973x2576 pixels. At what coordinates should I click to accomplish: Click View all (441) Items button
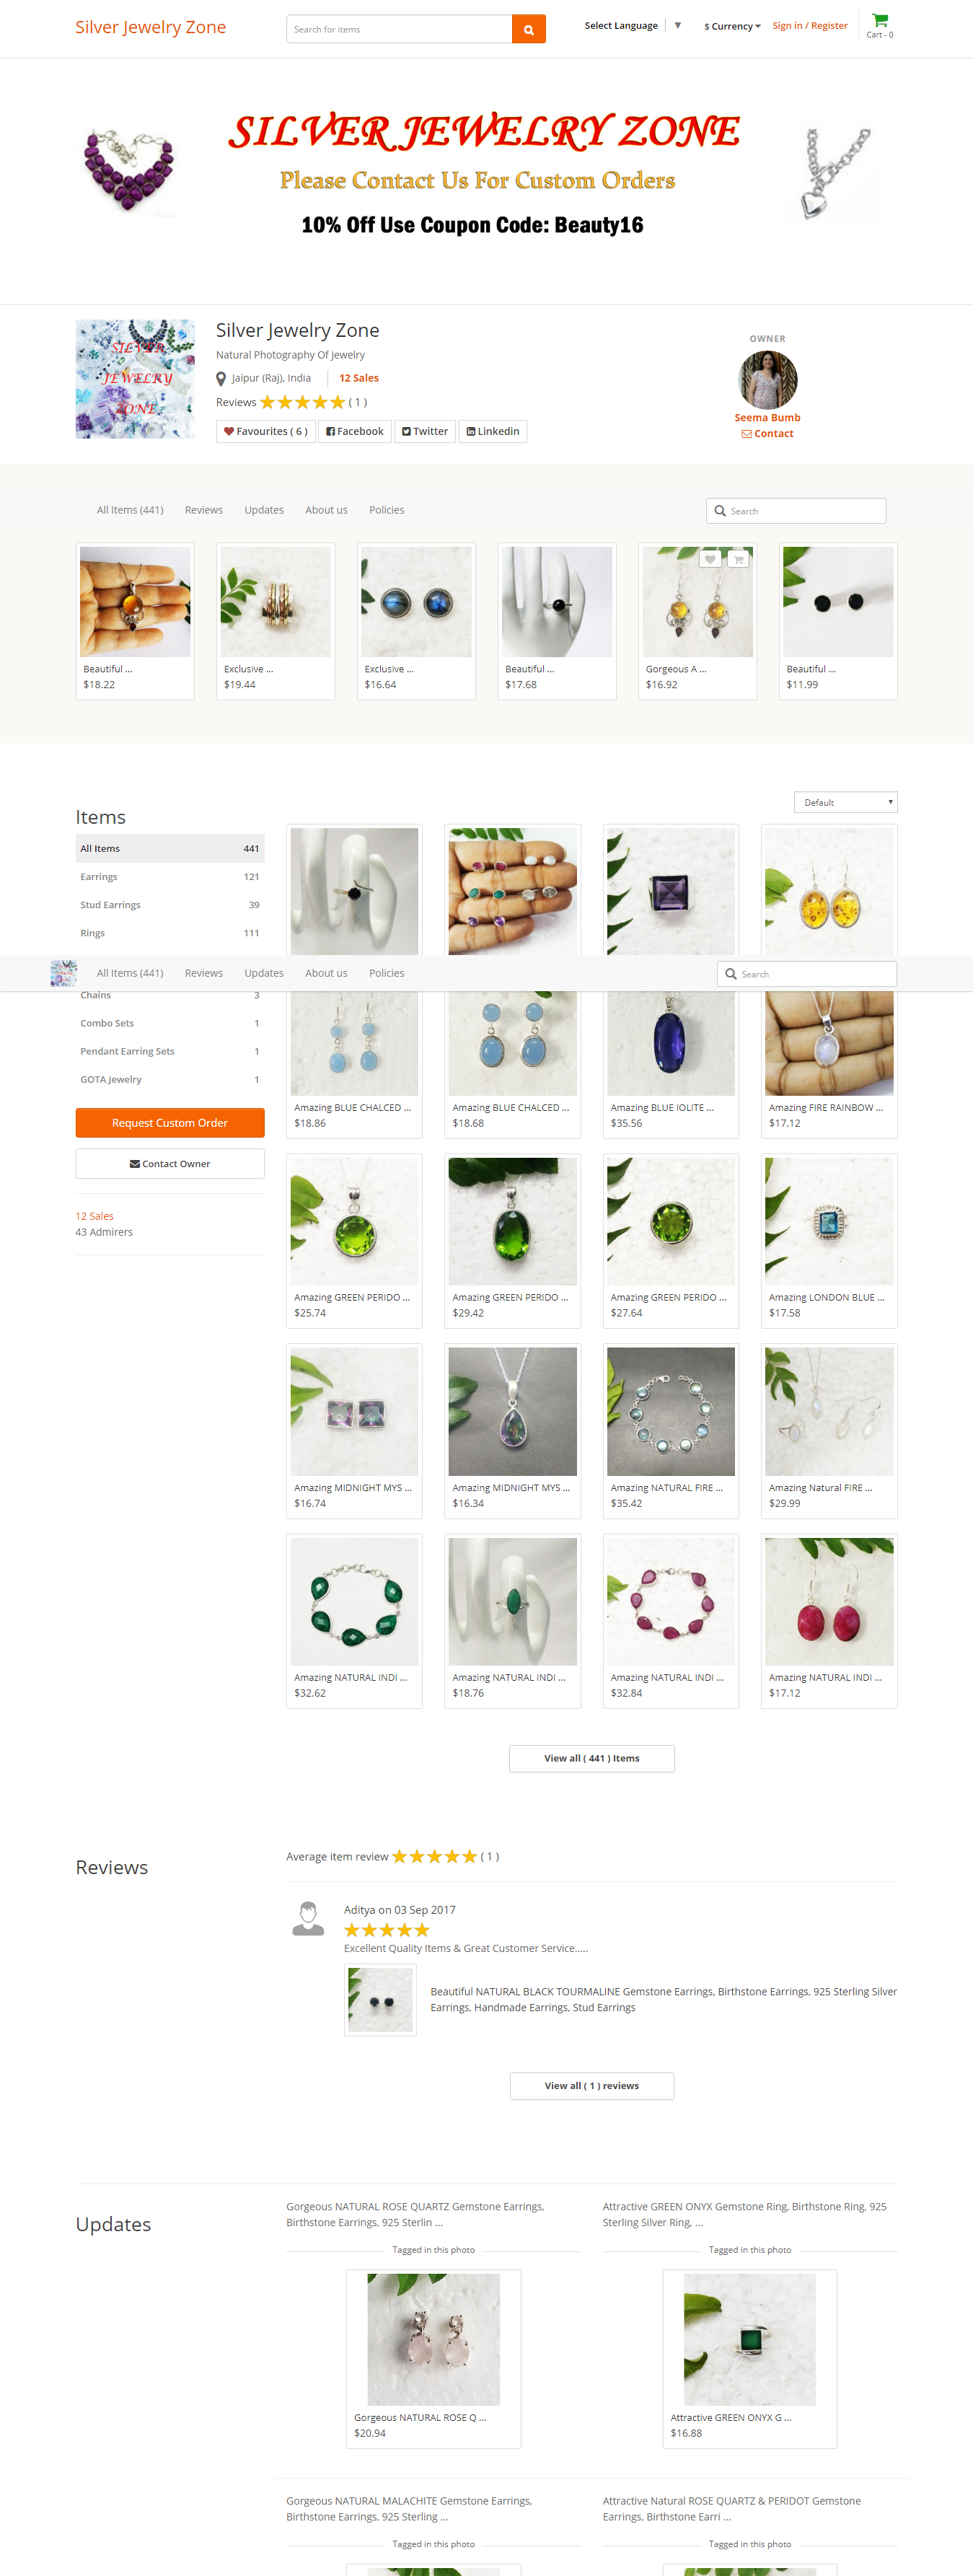pyautogui.click(x=592, y=1758)
